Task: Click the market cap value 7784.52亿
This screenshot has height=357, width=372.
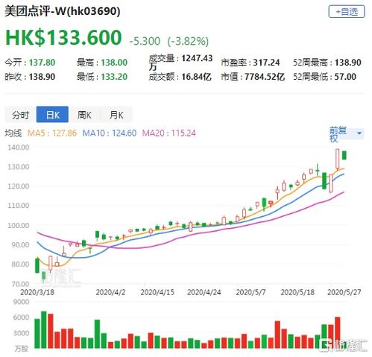Action: pyautogui.click(x=265, y=77)
